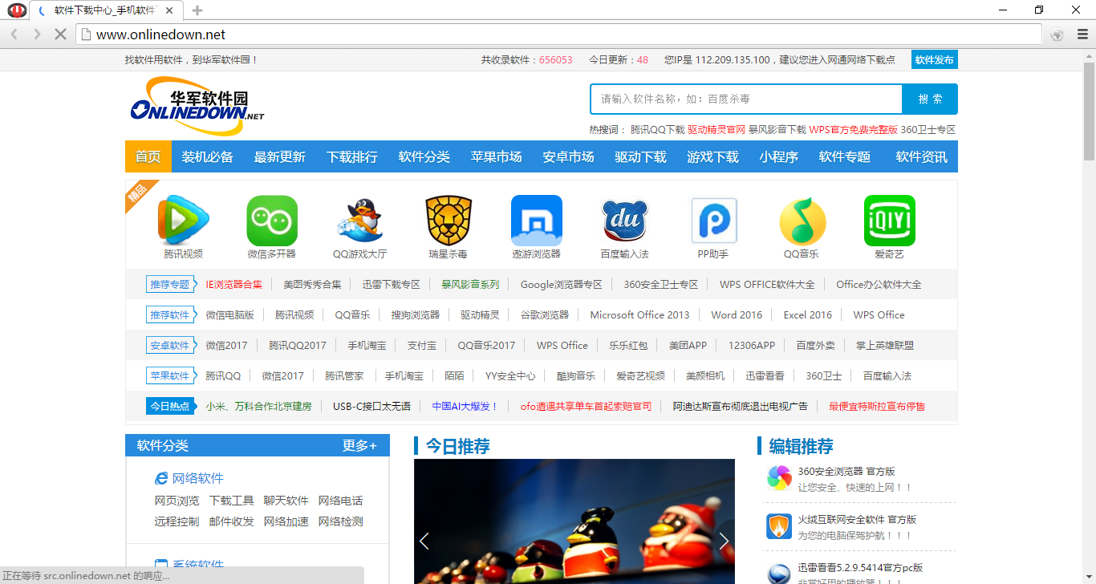Open the 遨游浏览器 icon
This screenshot has height=584, width=1096.
[537, 221]
